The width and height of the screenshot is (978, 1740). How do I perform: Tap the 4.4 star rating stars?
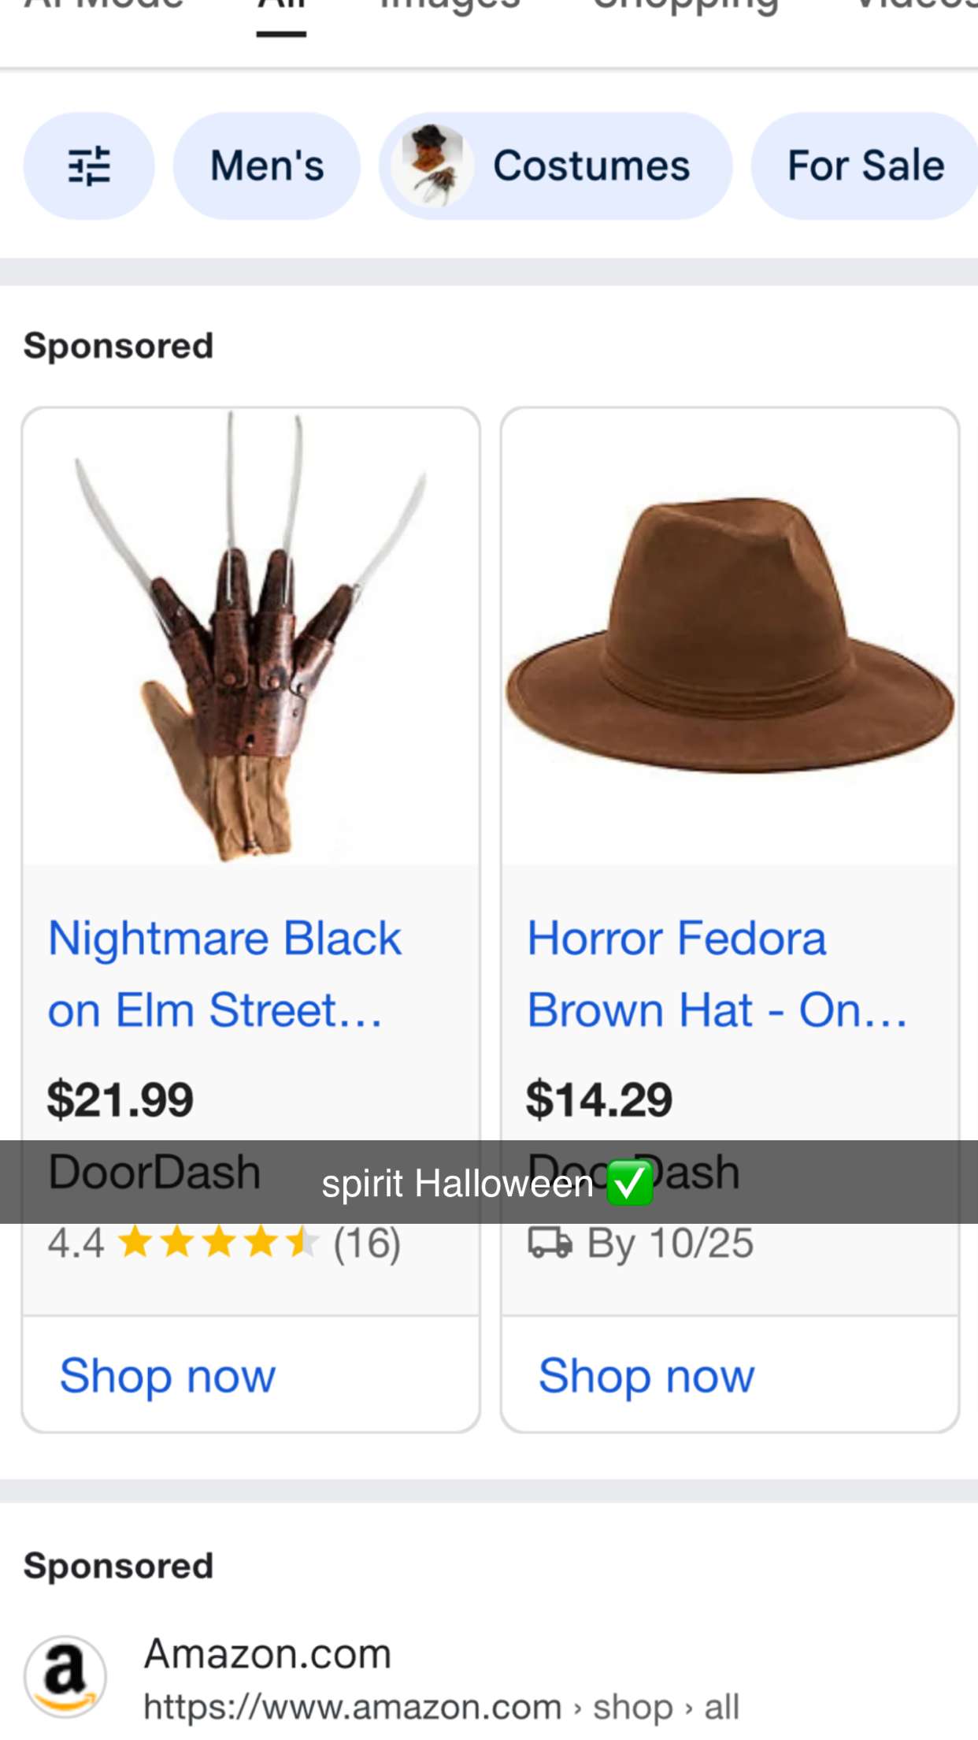tap(219, 1244)
